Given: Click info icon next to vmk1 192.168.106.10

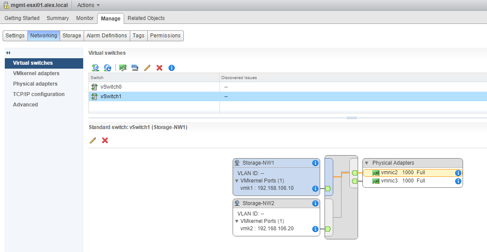Looking at the screenshot, I should [315, 189].
